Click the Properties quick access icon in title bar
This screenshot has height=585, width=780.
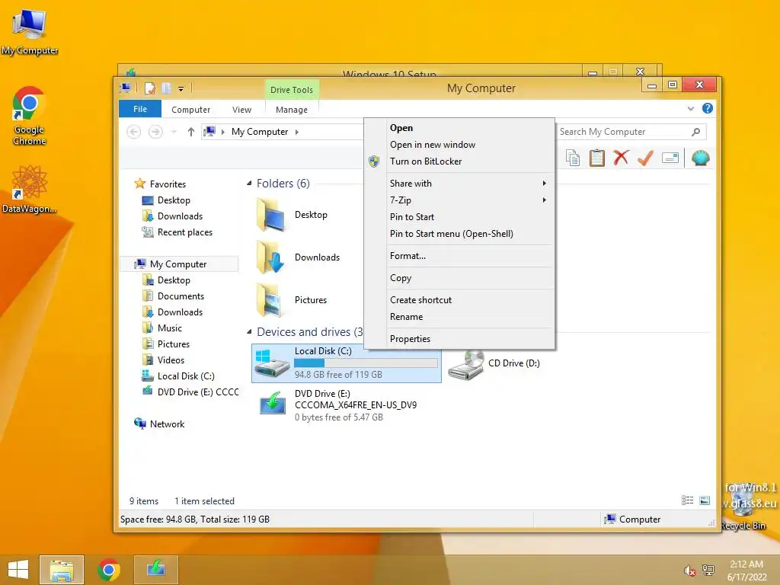point(150,88)
